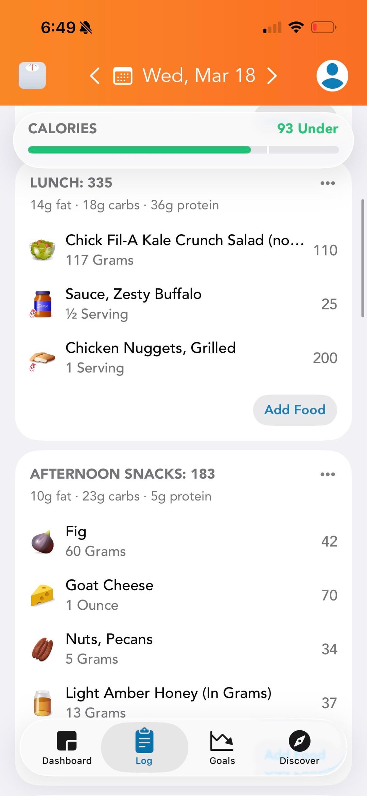
Task: Tap the kale salad bowl icon
Action: (x=42, y=250)
